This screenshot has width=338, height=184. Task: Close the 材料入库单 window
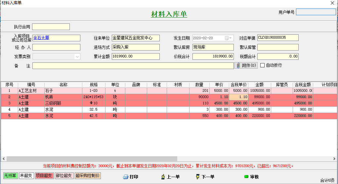[332, 3]
